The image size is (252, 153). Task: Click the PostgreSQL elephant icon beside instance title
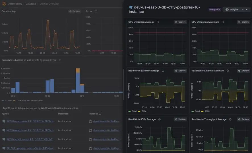tap(131, 7)
